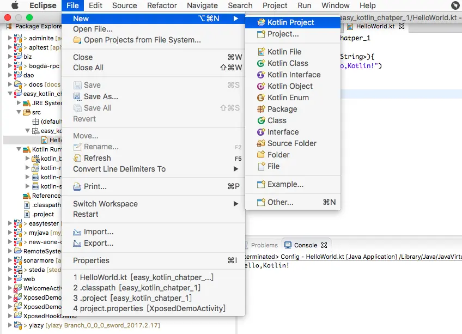Click the Package Explorer view icon

(9, 26)
